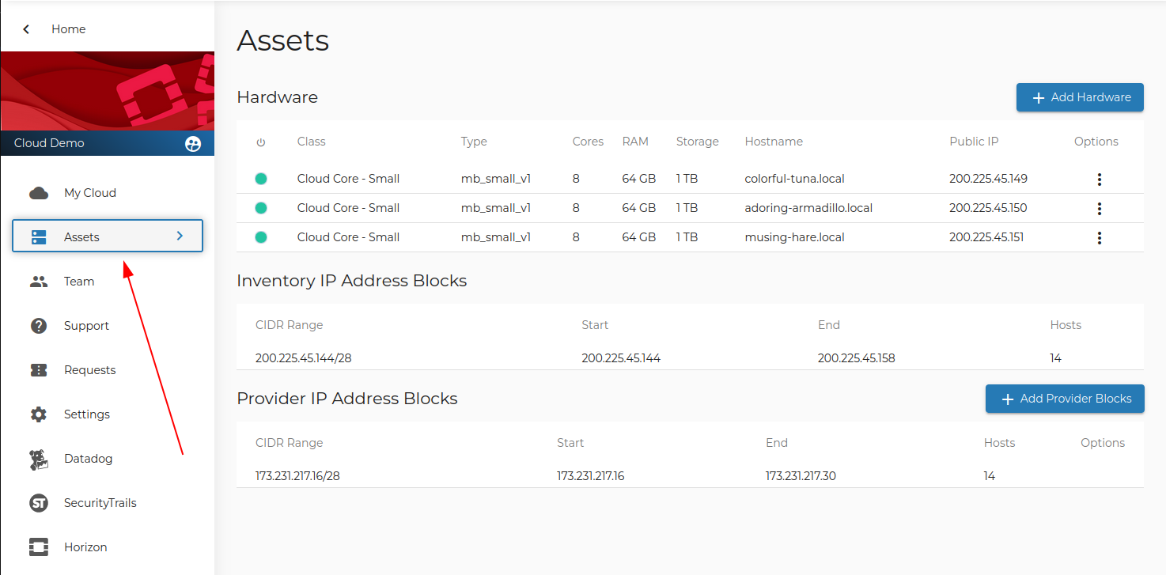This screenshot has width=1166, height=575.
Task: Click the Horizon sidebar icon
Action: (x=39, y=547)
